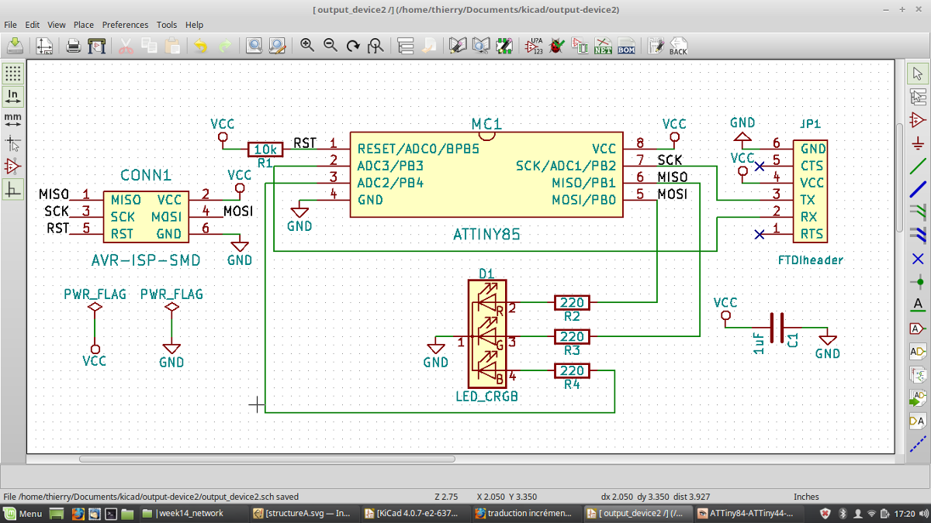Select the graphic line tool
This screenshot has height=523, width=931.
[918, 444]
